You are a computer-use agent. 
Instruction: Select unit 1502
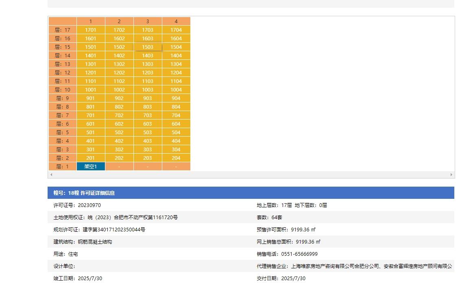pyautogui.click(x=119, y=47)
